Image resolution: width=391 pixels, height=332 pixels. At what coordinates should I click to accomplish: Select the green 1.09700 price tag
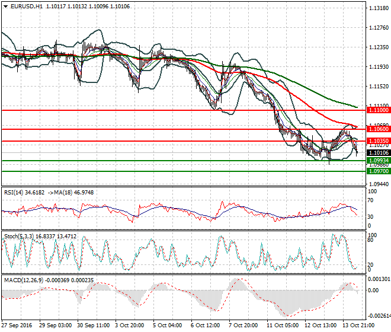(x=378, y=171)
